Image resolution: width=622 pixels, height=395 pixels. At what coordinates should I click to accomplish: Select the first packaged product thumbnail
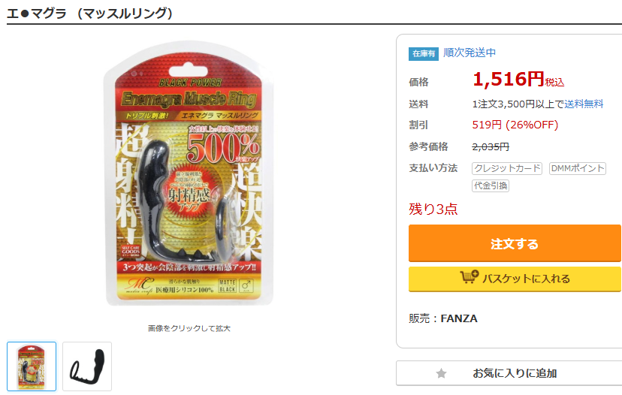[x=32, y=366]
